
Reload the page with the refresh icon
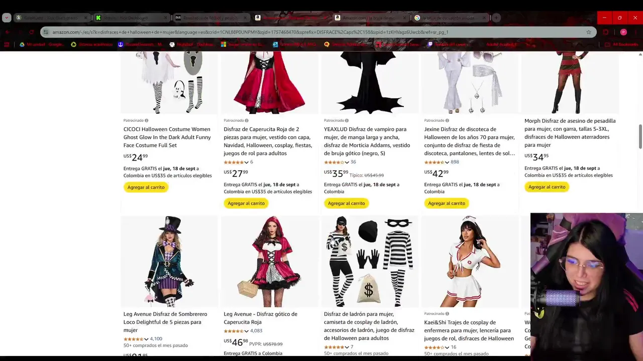[32, 32]
